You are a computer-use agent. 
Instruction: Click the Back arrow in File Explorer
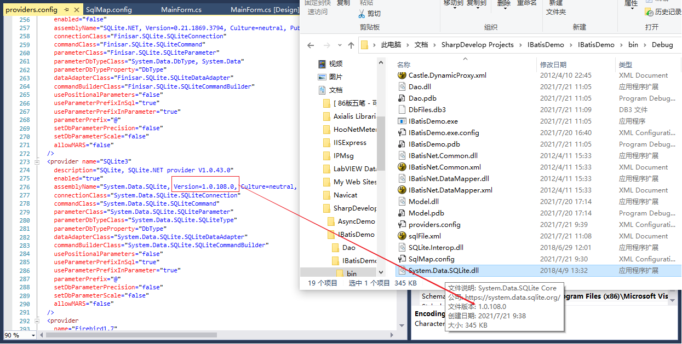pyautogui.click(x=311, y=45)
